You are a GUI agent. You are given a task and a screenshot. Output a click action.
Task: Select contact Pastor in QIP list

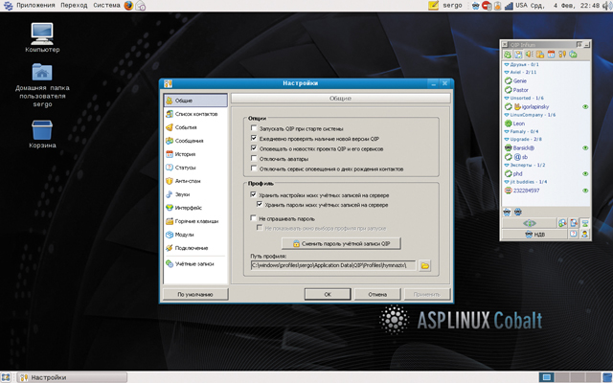520,90
